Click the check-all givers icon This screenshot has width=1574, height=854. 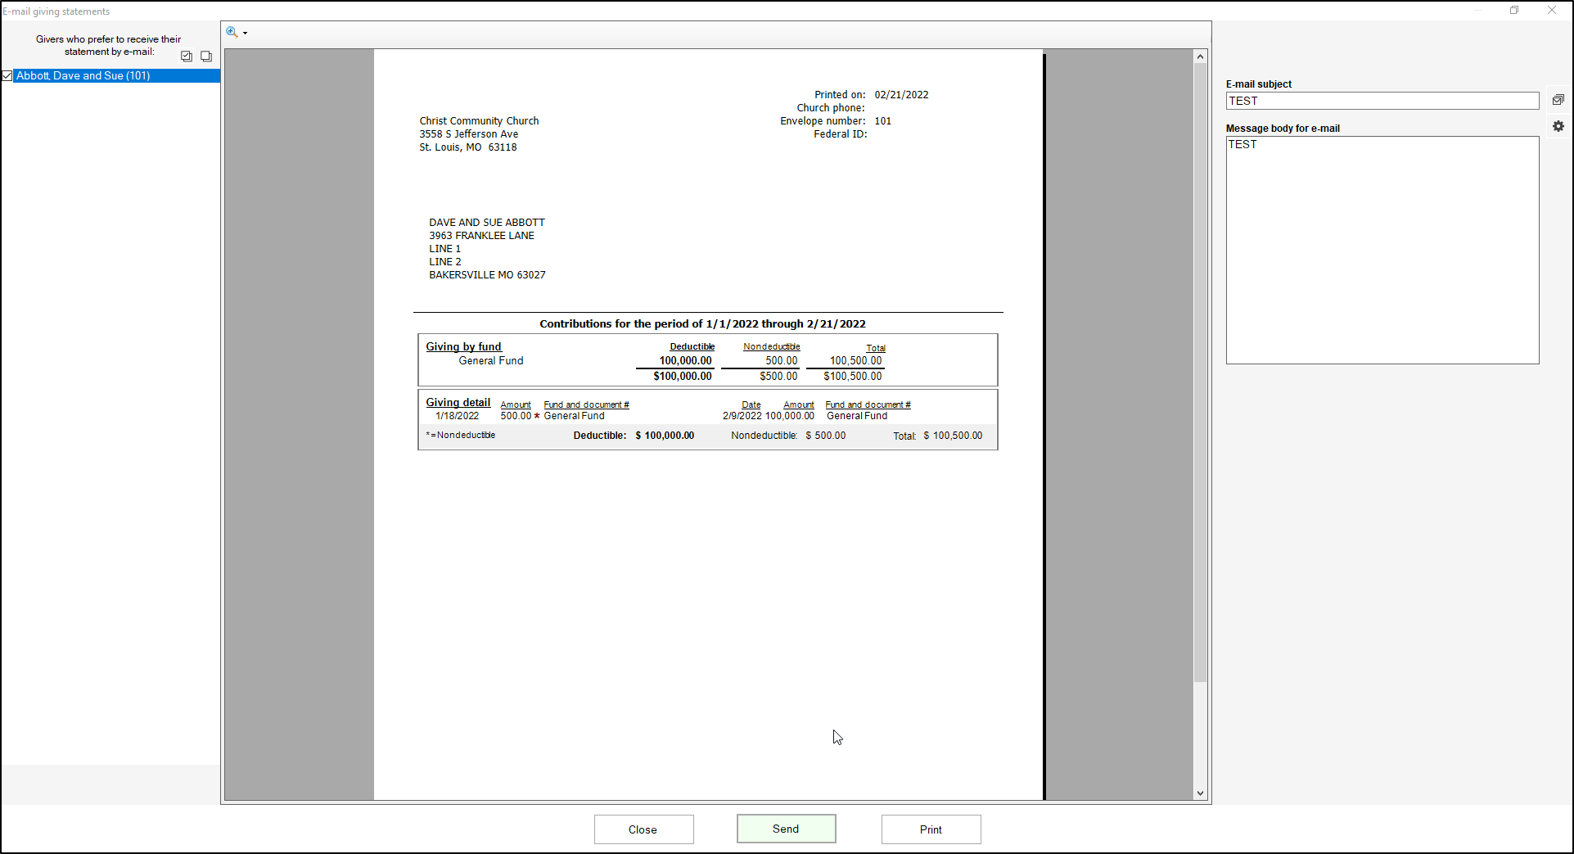(x=187, y=56)
